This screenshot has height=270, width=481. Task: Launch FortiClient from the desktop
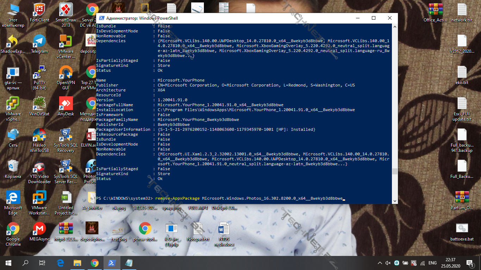[x=39, y=10]
